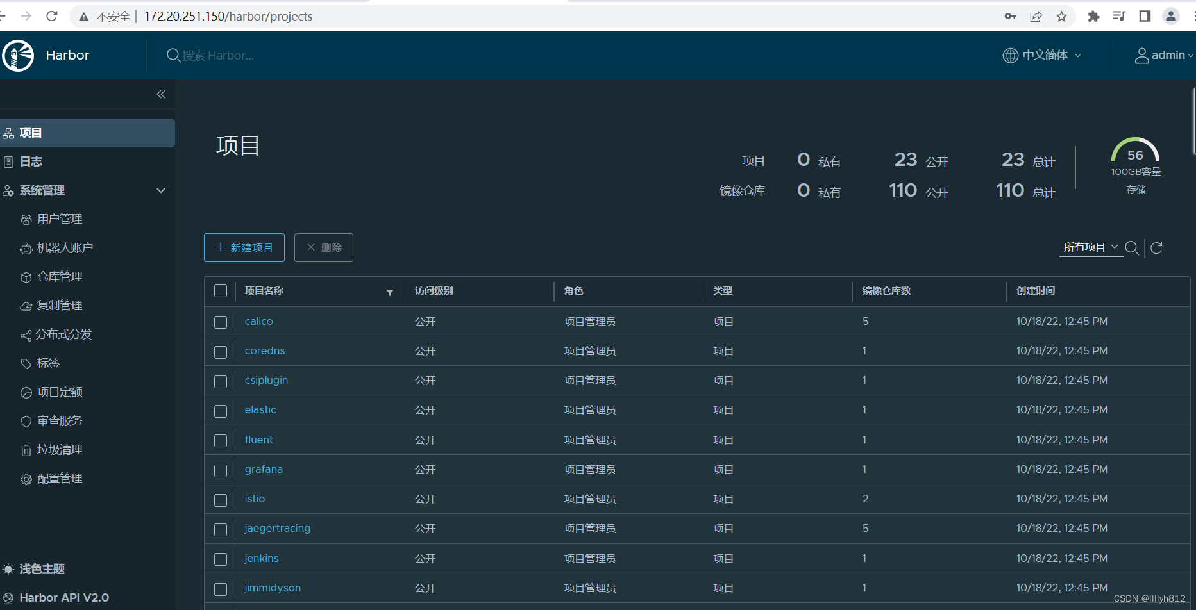Check the jenkins project row
The width and height of the screenshot is (1196, 610).
pyautogui.click(x=221, y=559)
